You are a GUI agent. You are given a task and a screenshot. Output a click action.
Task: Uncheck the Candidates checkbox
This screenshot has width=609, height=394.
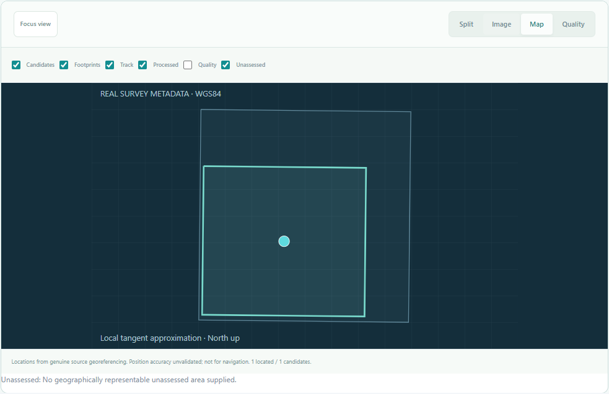(x=16, y=65)
